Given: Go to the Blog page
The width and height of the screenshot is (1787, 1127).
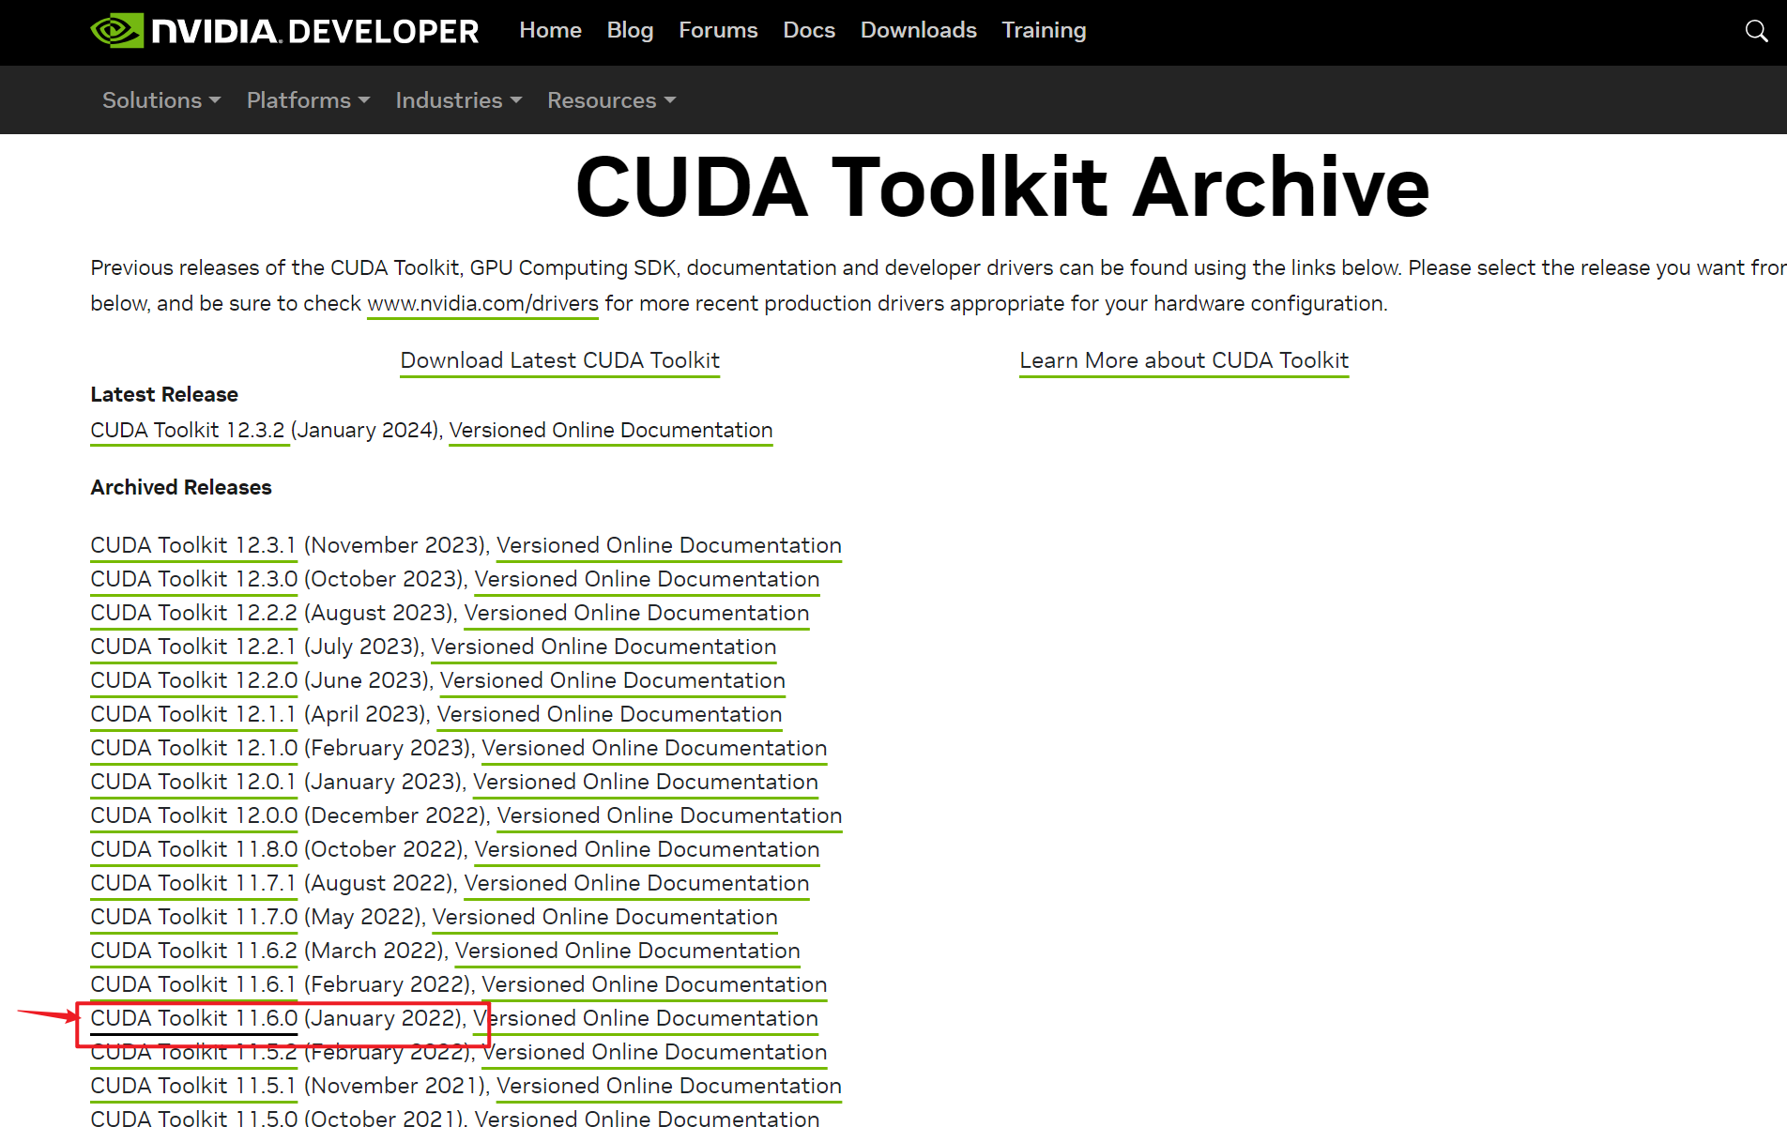Looking at the screenshot, I should point(630,30).
